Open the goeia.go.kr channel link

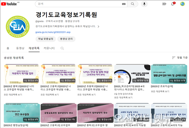point(53,32)
